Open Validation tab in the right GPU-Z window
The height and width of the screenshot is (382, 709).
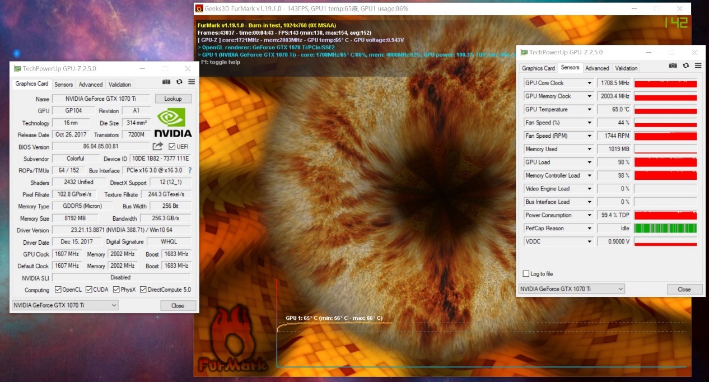pyautogui.click(x=626, y=68)
